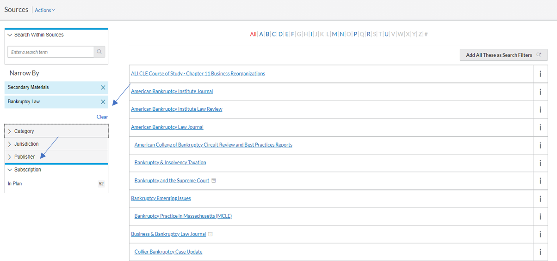Filter sources by letter R
Viewport: 557px width, 261px height.
[369, 34]
